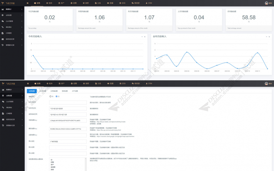Select 招聘 in the 消息通知 list box
The height and width of the screenshot is (171, 274).
(x=52, y=162)
